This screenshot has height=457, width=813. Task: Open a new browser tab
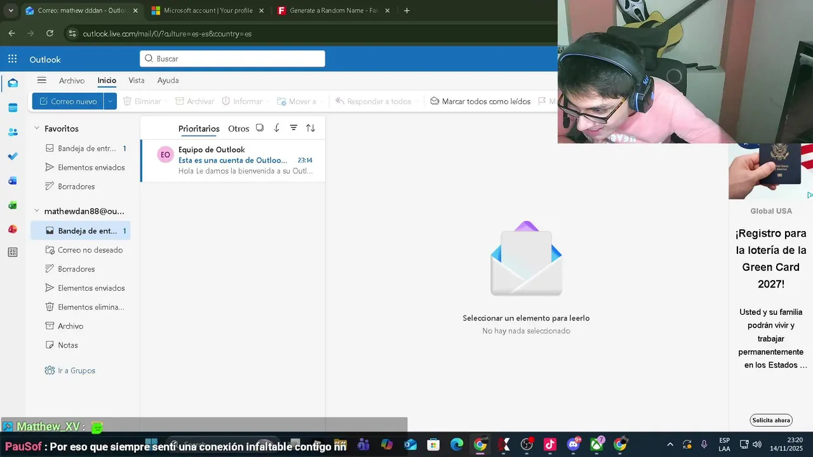407,11
